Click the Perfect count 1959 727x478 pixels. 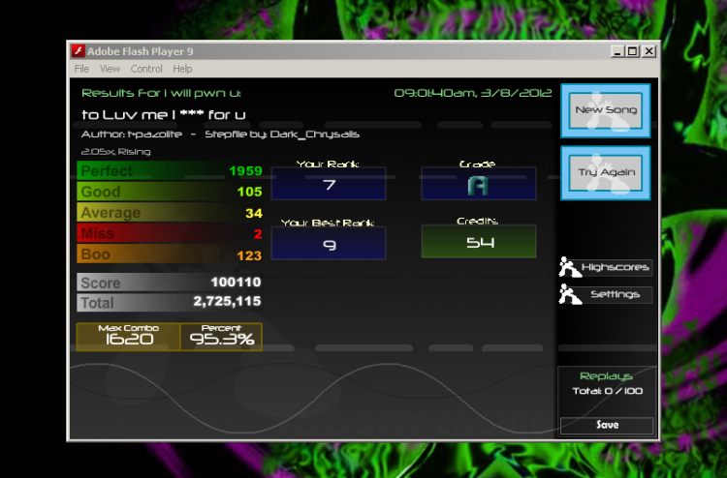tap(246, 170)
